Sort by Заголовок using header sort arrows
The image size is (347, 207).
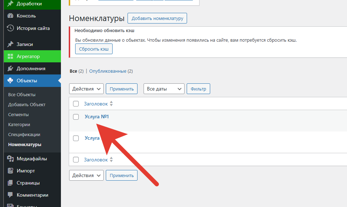[x=111, y=104]
